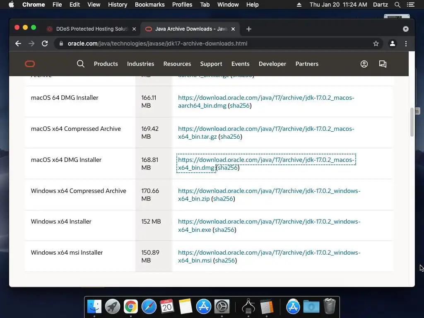Switch to the DDoS Protected Hosting tab
The image size is (424, 318).
(x=92, y=29)
